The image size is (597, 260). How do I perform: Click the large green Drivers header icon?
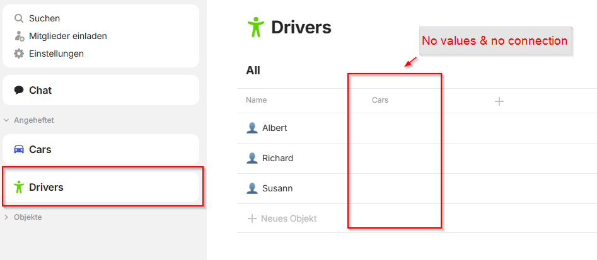pos(255,27)
